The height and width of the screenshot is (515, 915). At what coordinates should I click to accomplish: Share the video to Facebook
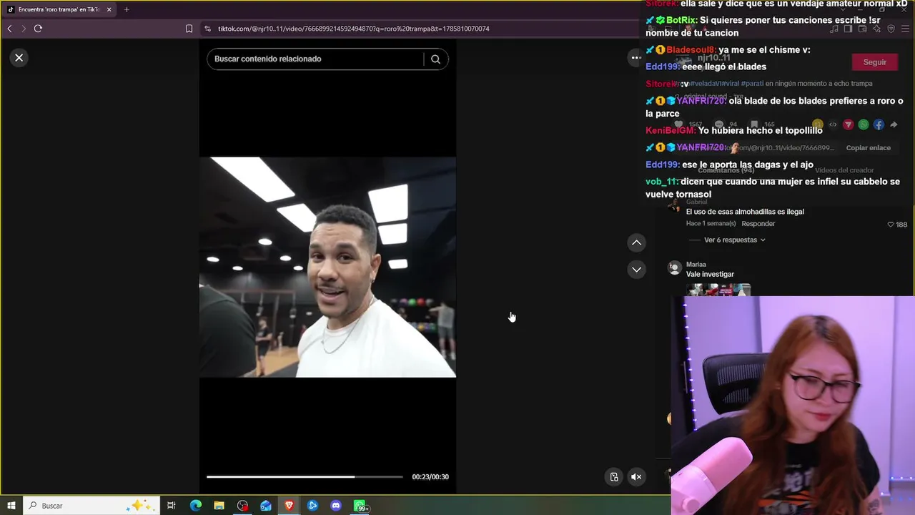pos(879,125)
